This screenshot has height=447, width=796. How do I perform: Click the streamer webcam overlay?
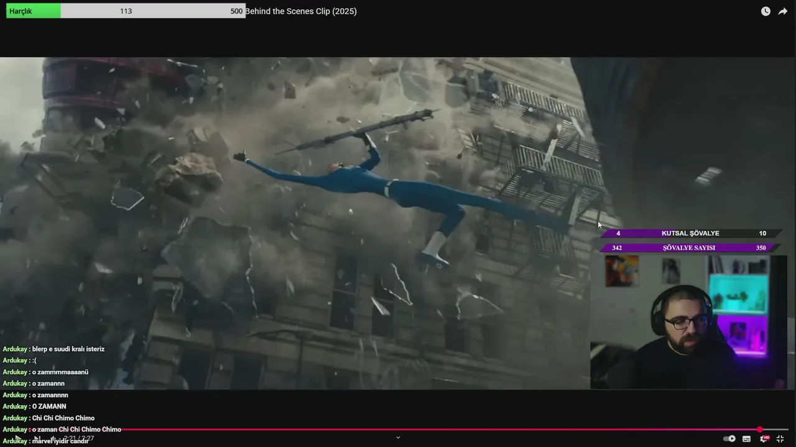tap(688, 322)
